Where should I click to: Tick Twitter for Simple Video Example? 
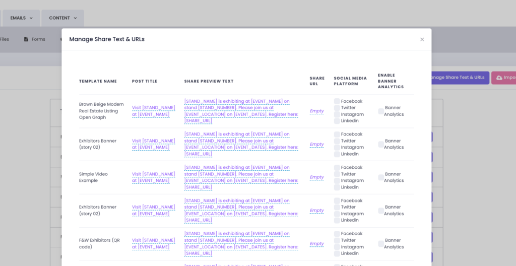pos(337,174)
